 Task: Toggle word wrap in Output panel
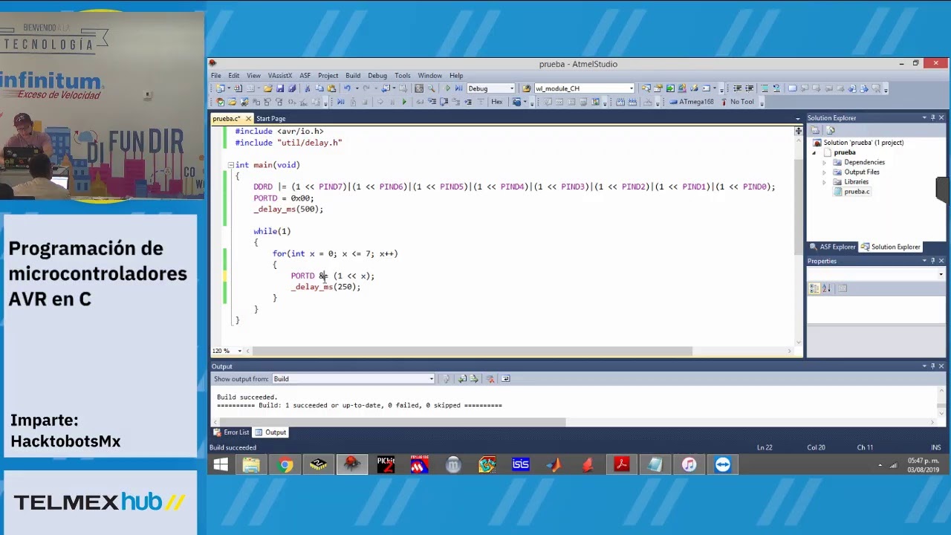tap(506, 379)
